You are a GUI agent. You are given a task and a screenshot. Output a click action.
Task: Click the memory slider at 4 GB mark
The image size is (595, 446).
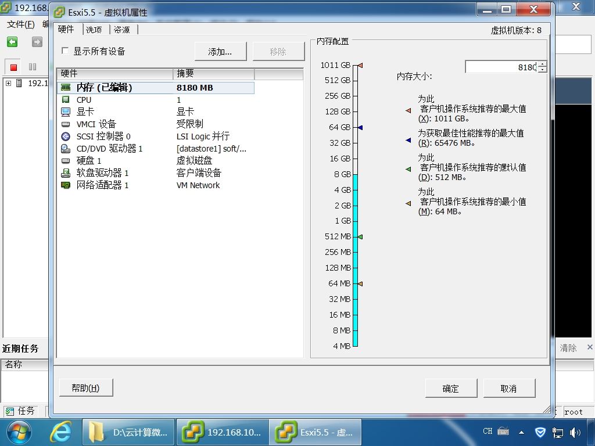click(355, 190)
